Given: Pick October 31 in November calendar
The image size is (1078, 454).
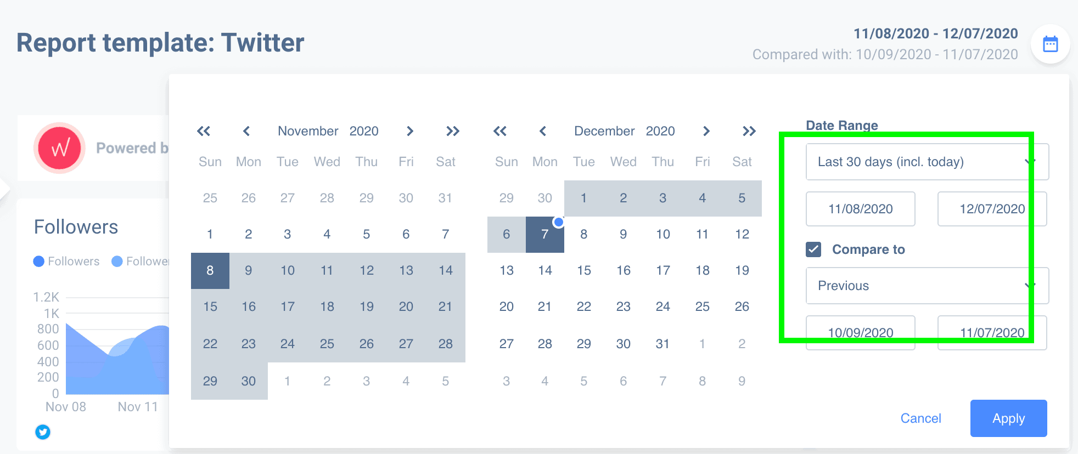Looking at the screenshot, I should [445, 198].
